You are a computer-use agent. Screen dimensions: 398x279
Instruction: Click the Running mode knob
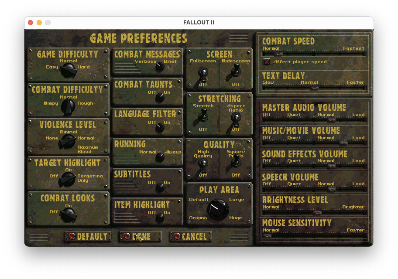click(x=160, y=157)
